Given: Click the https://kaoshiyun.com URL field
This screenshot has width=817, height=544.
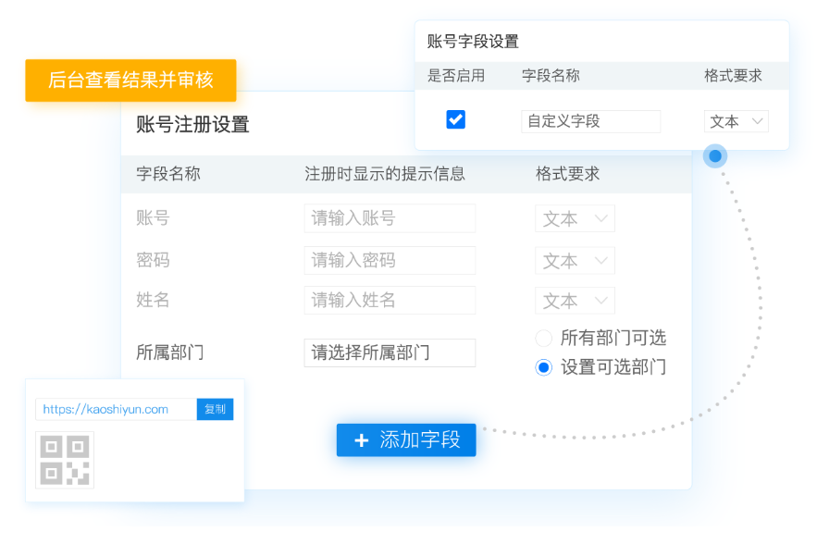Looking at the screenshot, I should click(x=116, y=409).
